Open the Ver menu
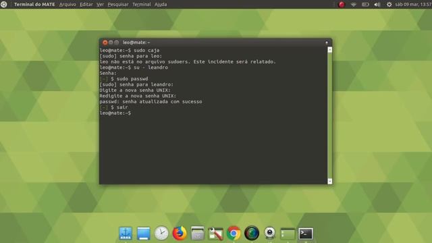Viewport: 432px width, 243px height. [x=101, y=5]
